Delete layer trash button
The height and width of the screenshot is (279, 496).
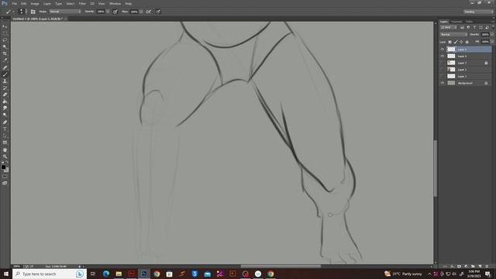click(x=487, y=267)
